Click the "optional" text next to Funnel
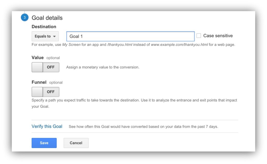The height and width of the screenshot is (164, 267). click(56, 82)
